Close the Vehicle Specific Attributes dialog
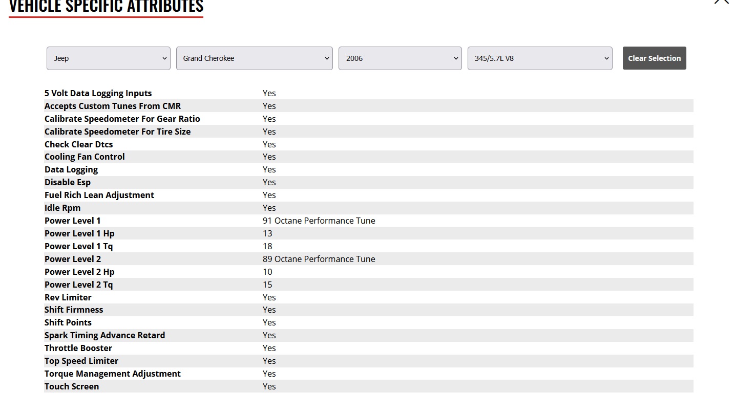This screenshot has width=736, height=414. [x=722, y=2]
